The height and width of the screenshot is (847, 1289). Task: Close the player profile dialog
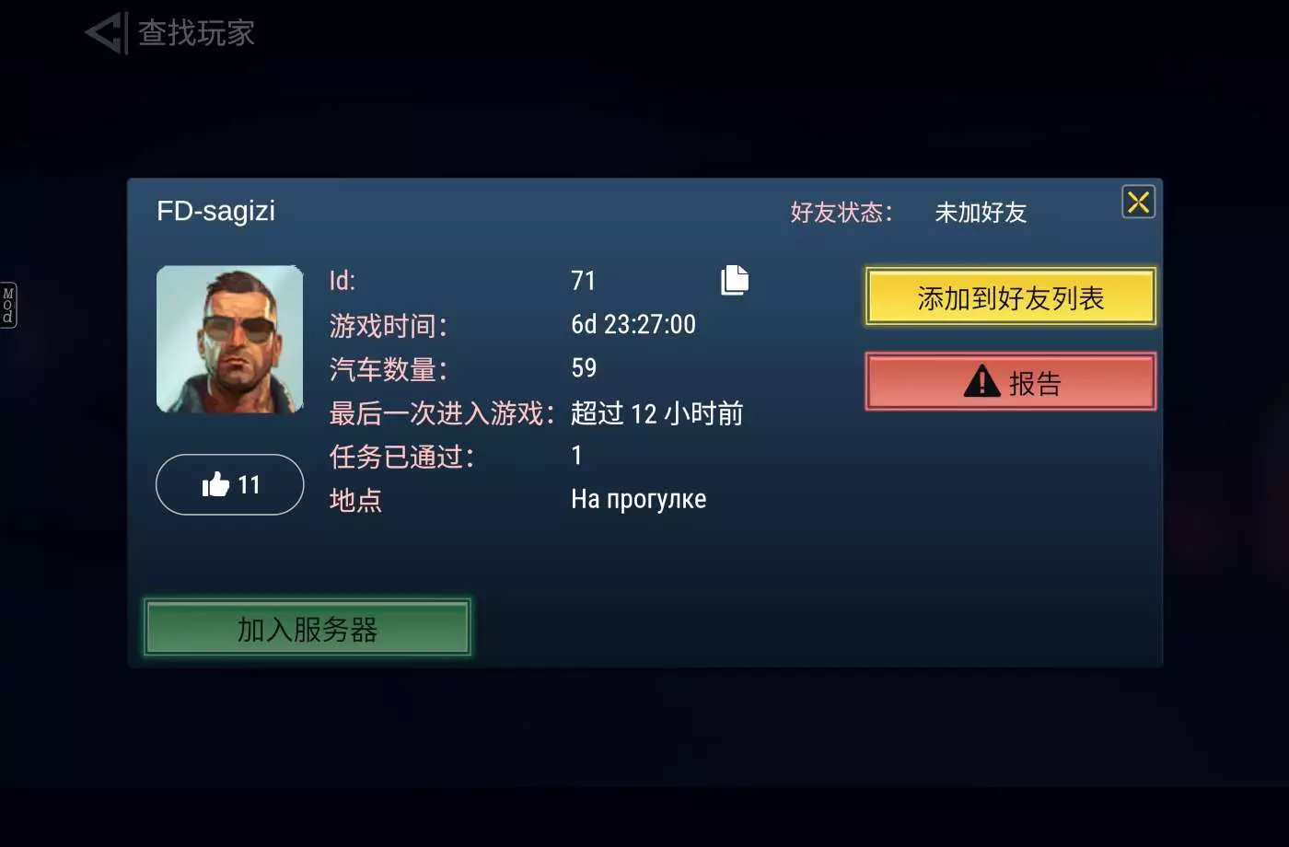1138,202
